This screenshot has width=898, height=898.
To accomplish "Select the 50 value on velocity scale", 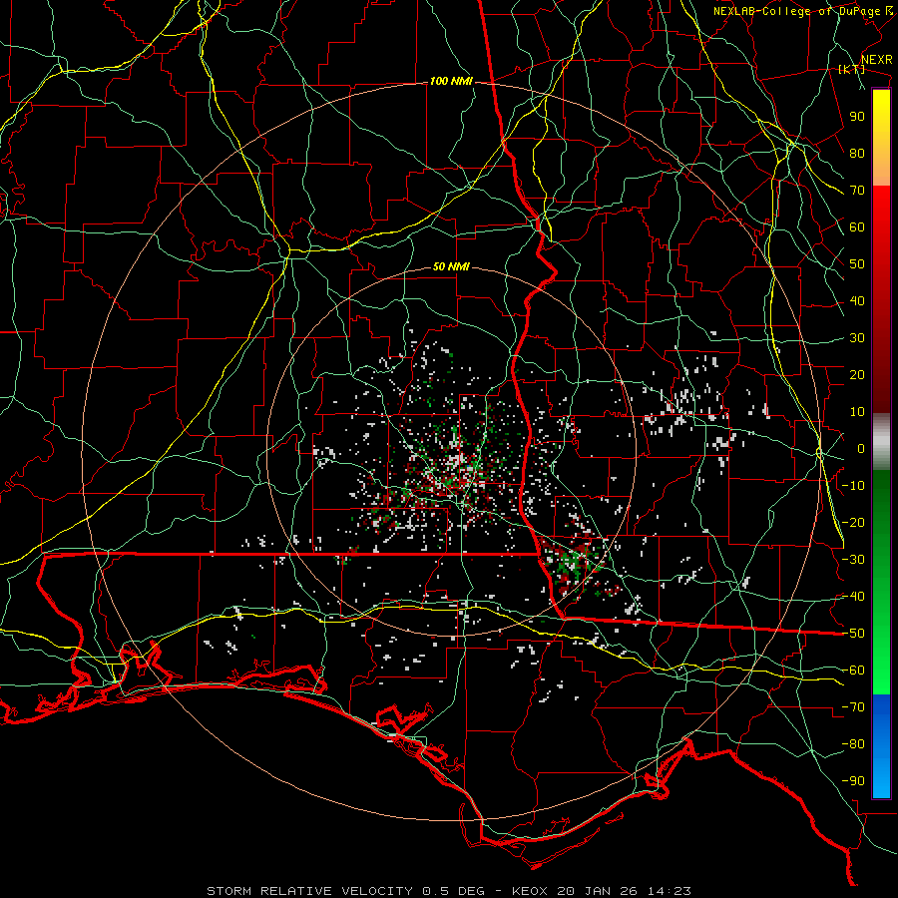I will pyautogui.click(x=857, y=264).
